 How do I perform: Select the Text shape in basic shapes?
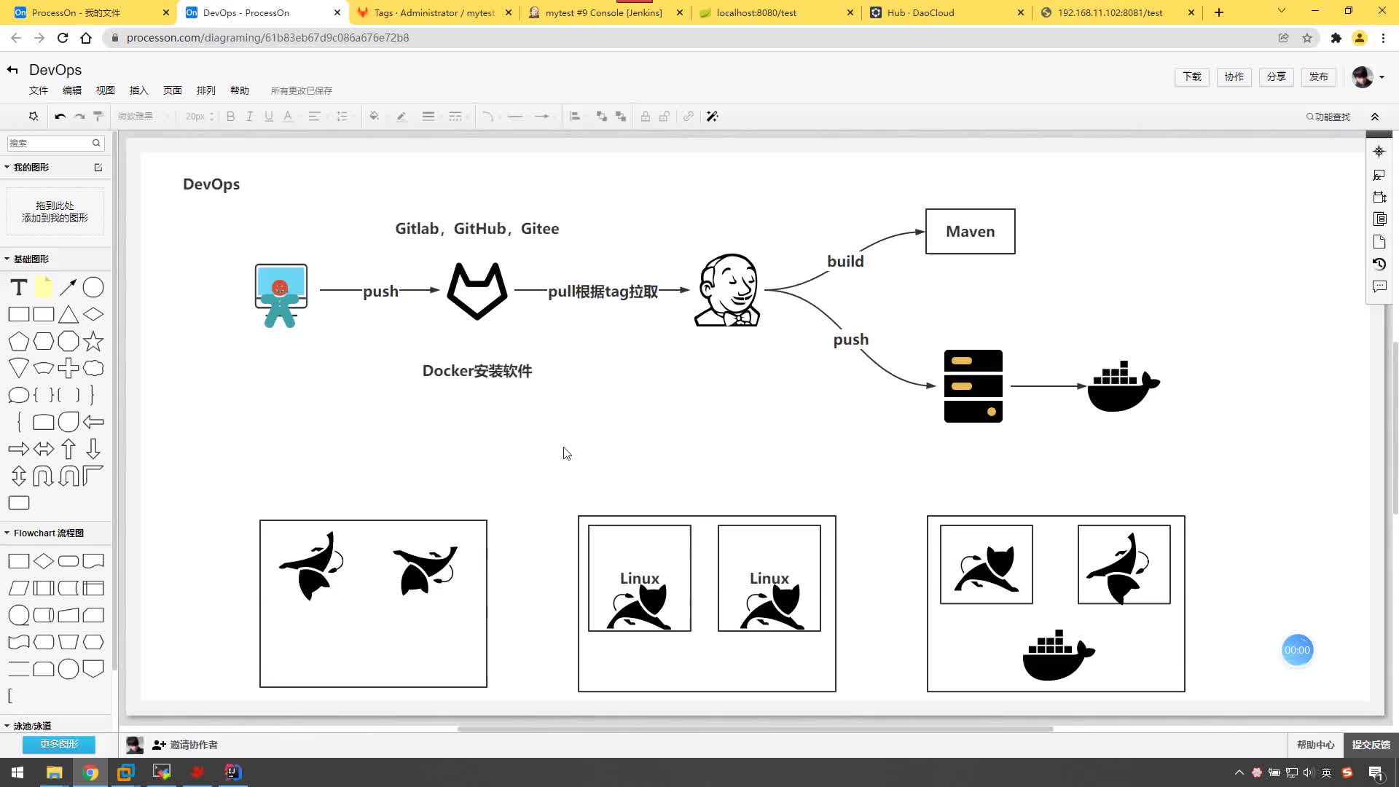19,288
